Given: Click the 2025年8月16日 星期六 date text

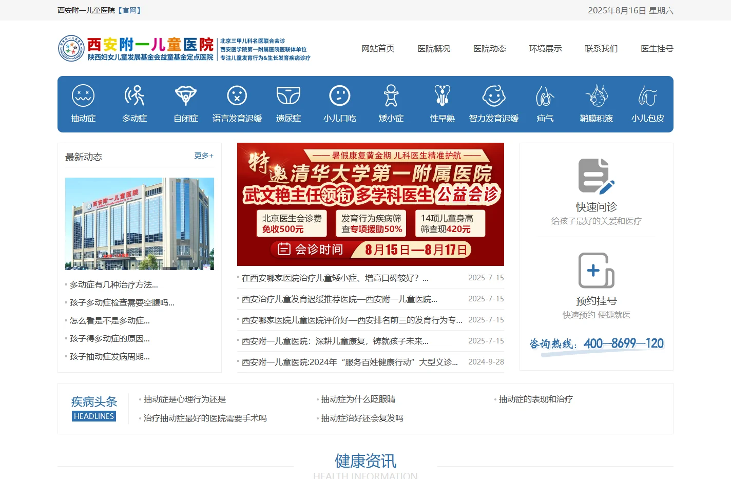Looking at the screenshot, I should [630, 10].
